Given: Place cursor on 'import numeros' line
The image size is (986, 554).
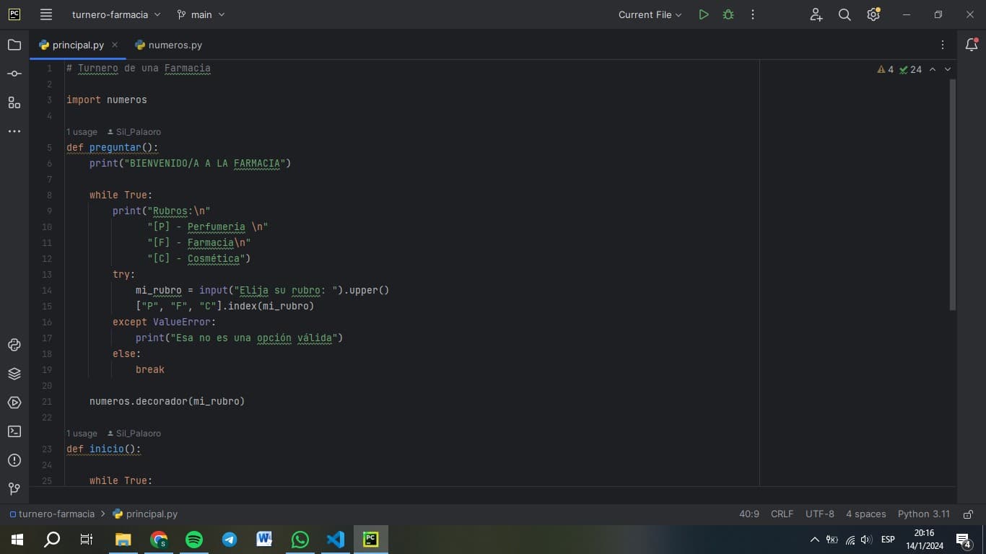Looking at the screenshot, I should 107,100.
